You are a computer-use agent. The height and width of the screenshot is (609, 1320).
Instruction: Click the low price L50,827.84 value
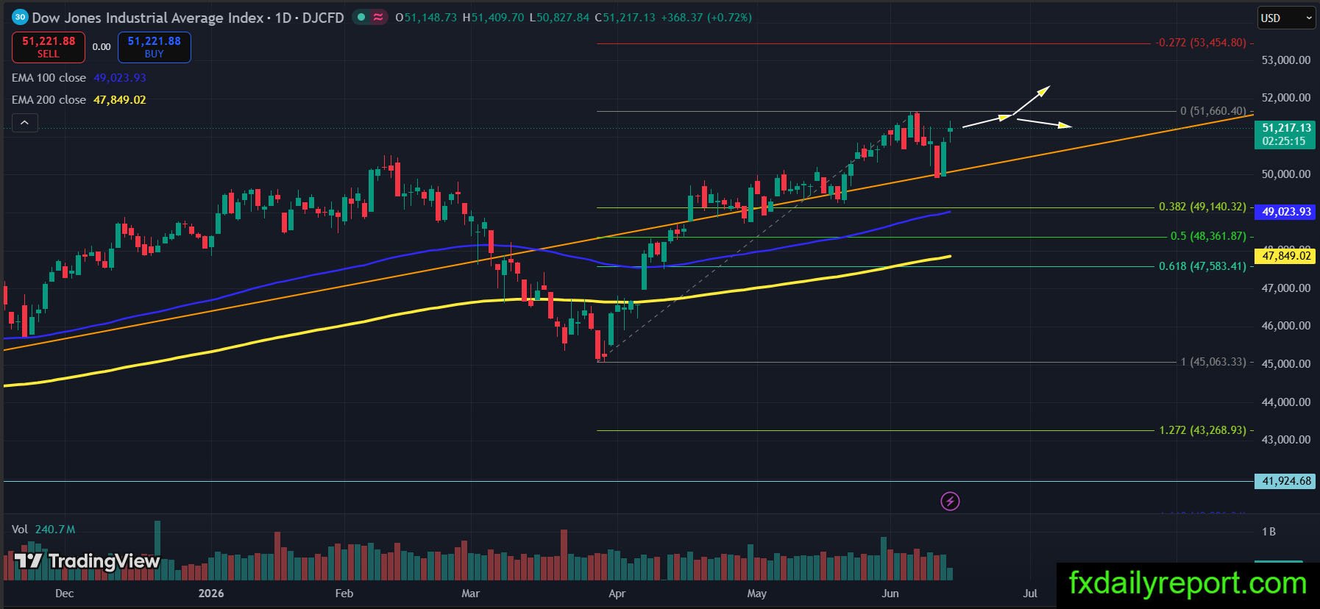point(559,18)
